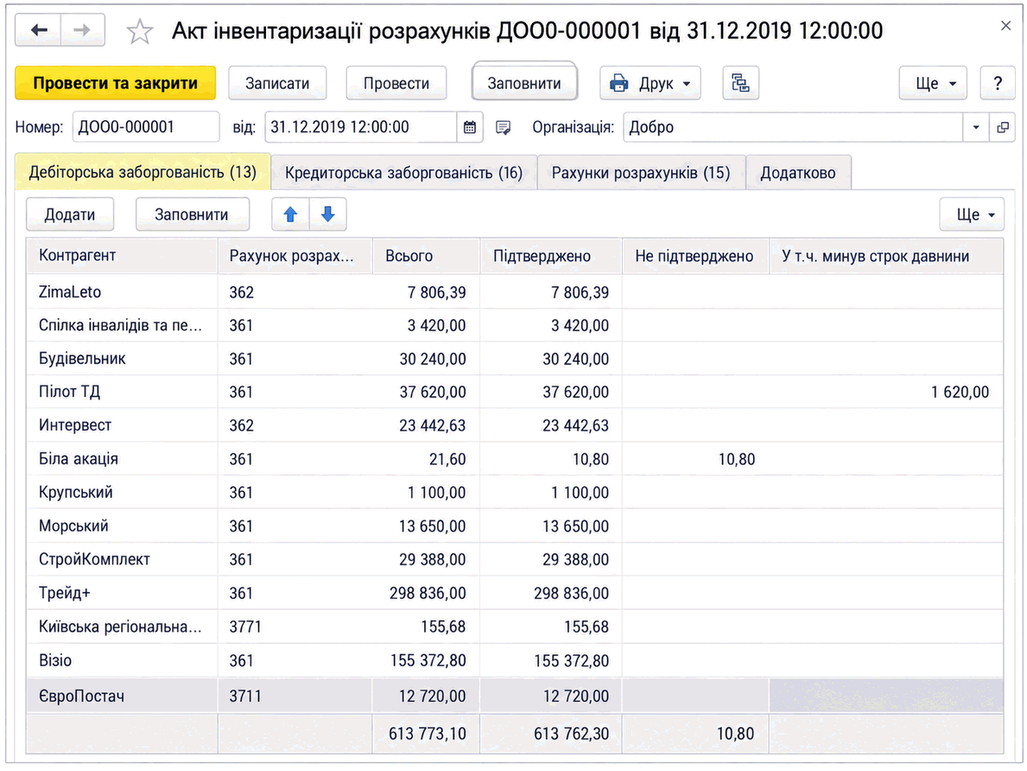Sort by Контрагент column header

(122, 256)
